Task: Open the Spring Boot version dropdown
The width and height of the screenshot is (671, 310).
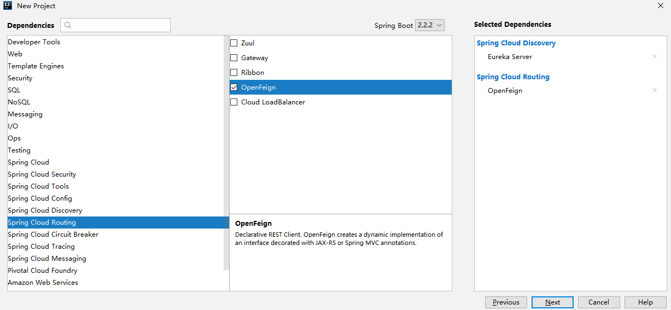Action: click(x=430, y=25)
